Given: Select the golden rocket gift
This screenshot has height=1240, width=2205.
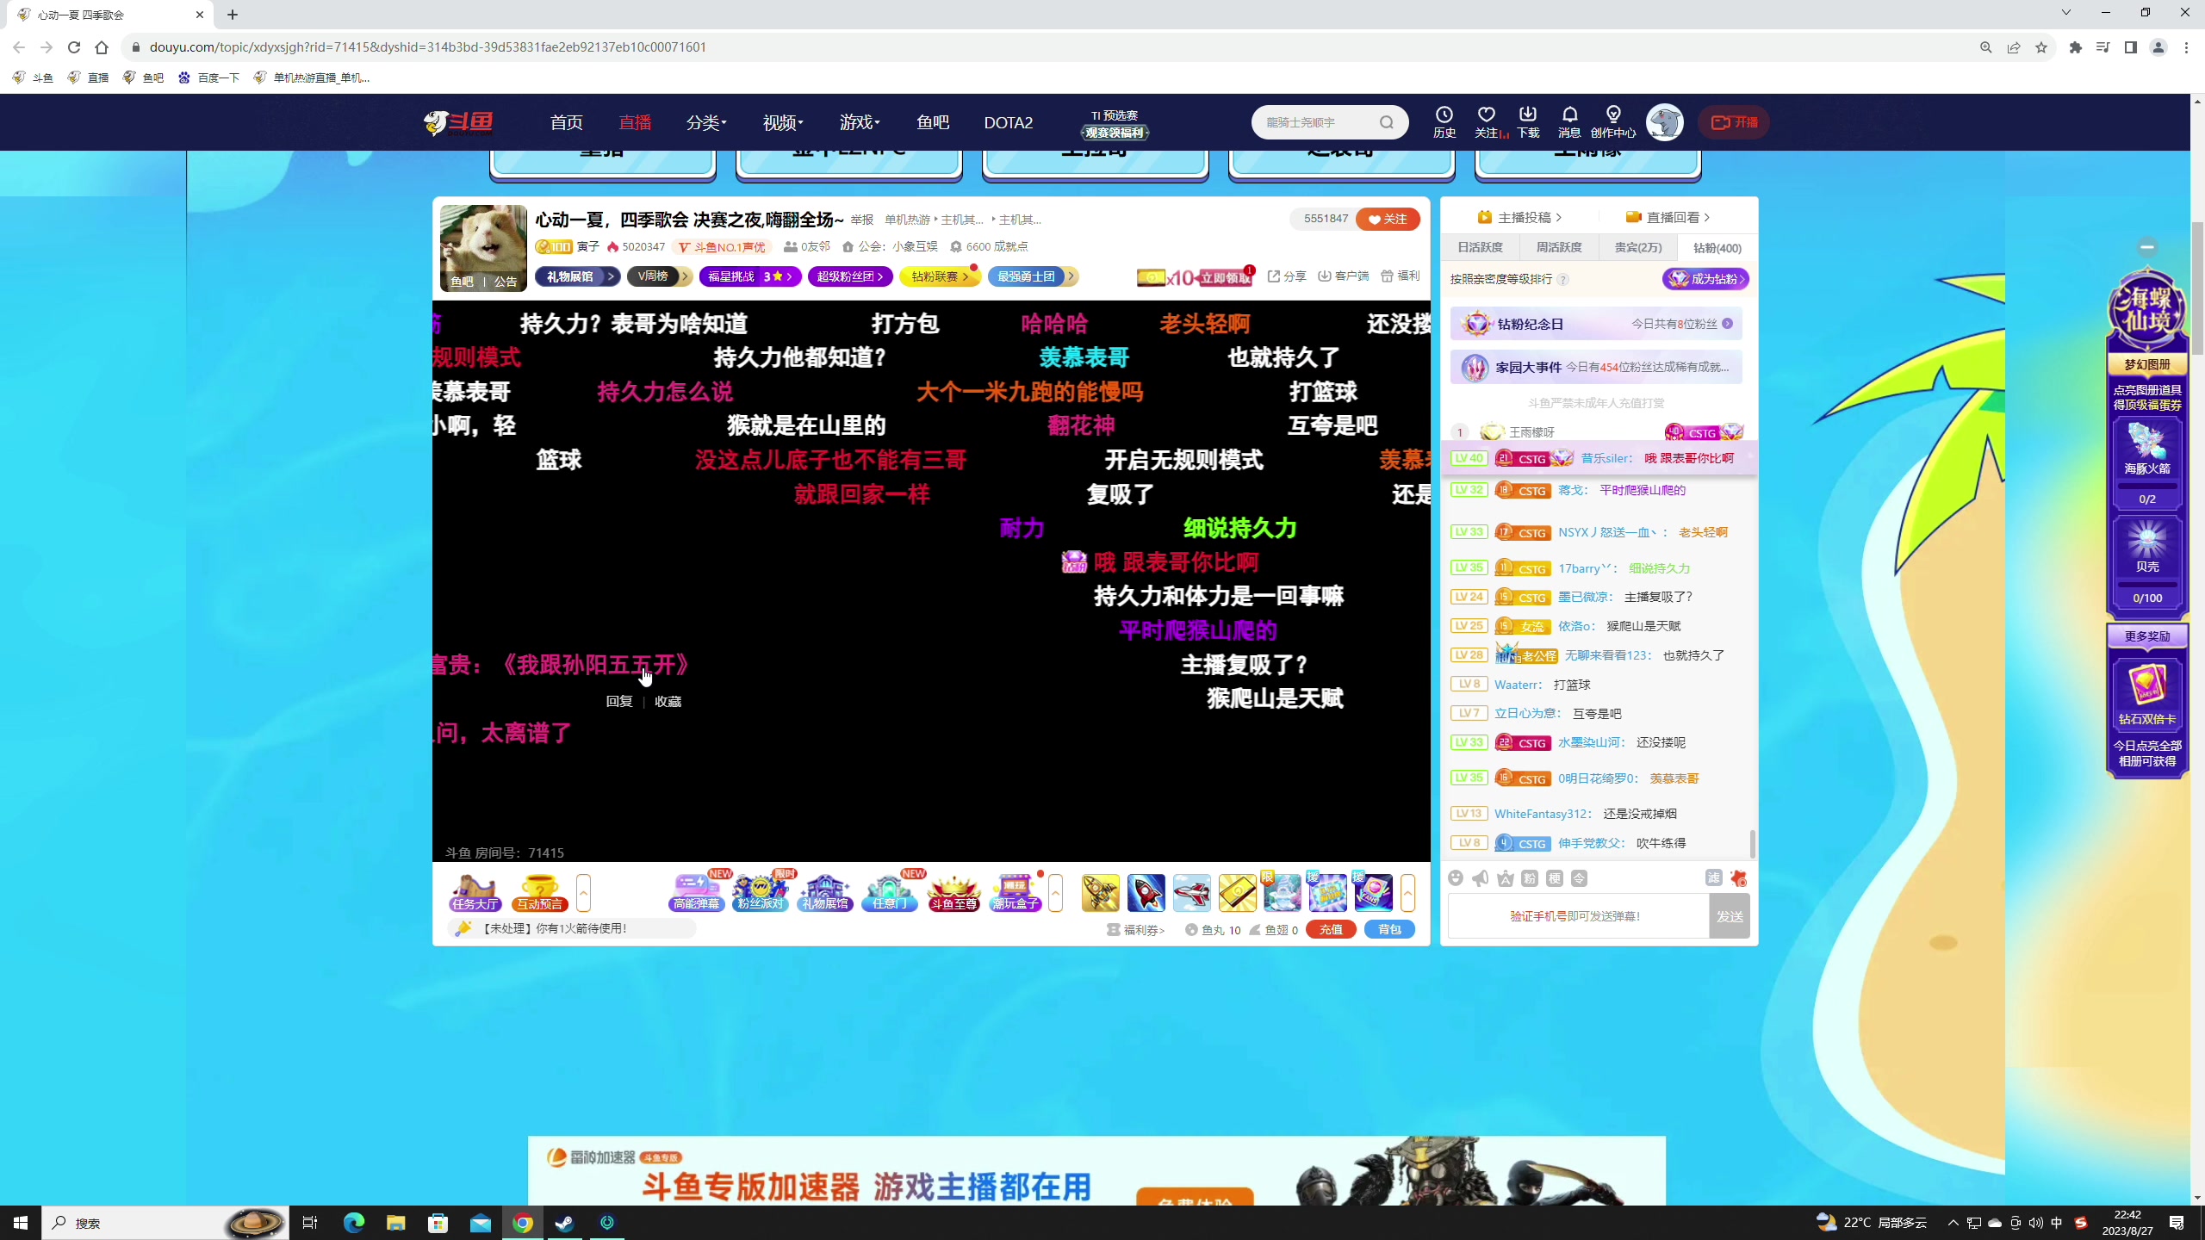Looking at the screenshot, I should 1101,893.
